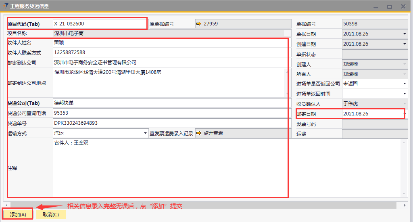413x222 pixels.
Task: Close the 工程服务货运信息 window
Action: pyautogui.click(x=403, y=7)
